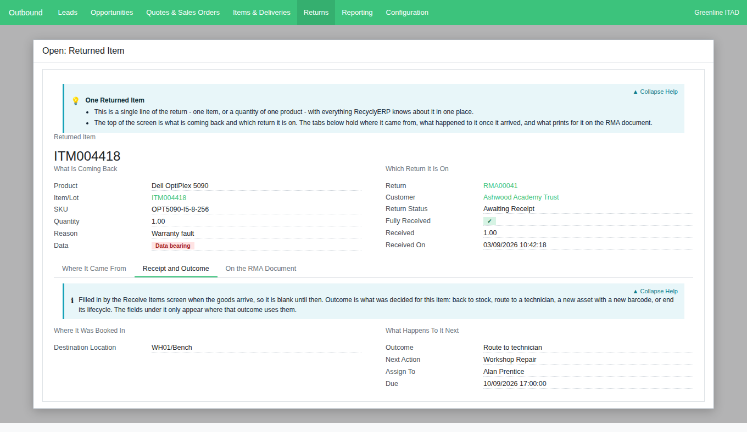The height and width of the screenshot is (432, 747).
Task: Open Items & Deliveries menu
Action: tap(261, 13)
